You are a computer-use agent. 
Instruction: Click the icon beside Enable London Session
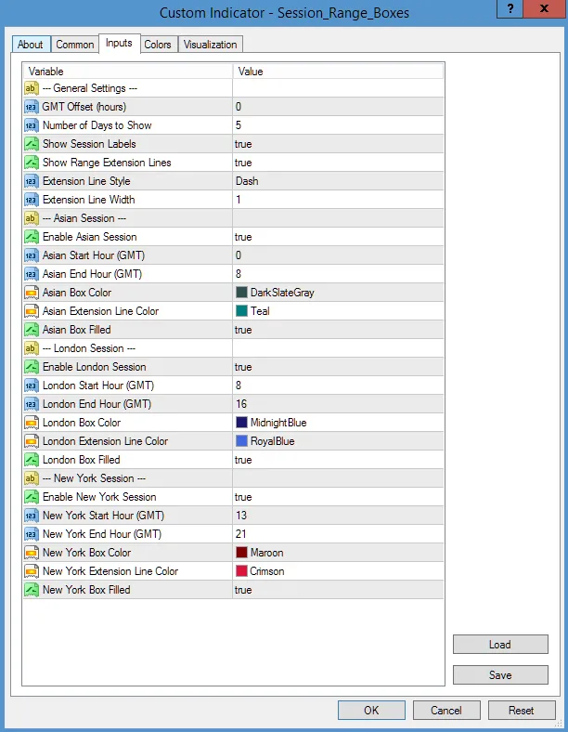[32, 367]
